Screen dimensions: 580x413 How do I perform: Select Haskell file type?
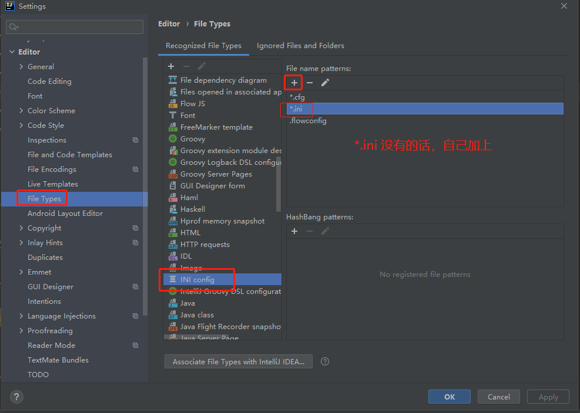click(x=222, y=209)
